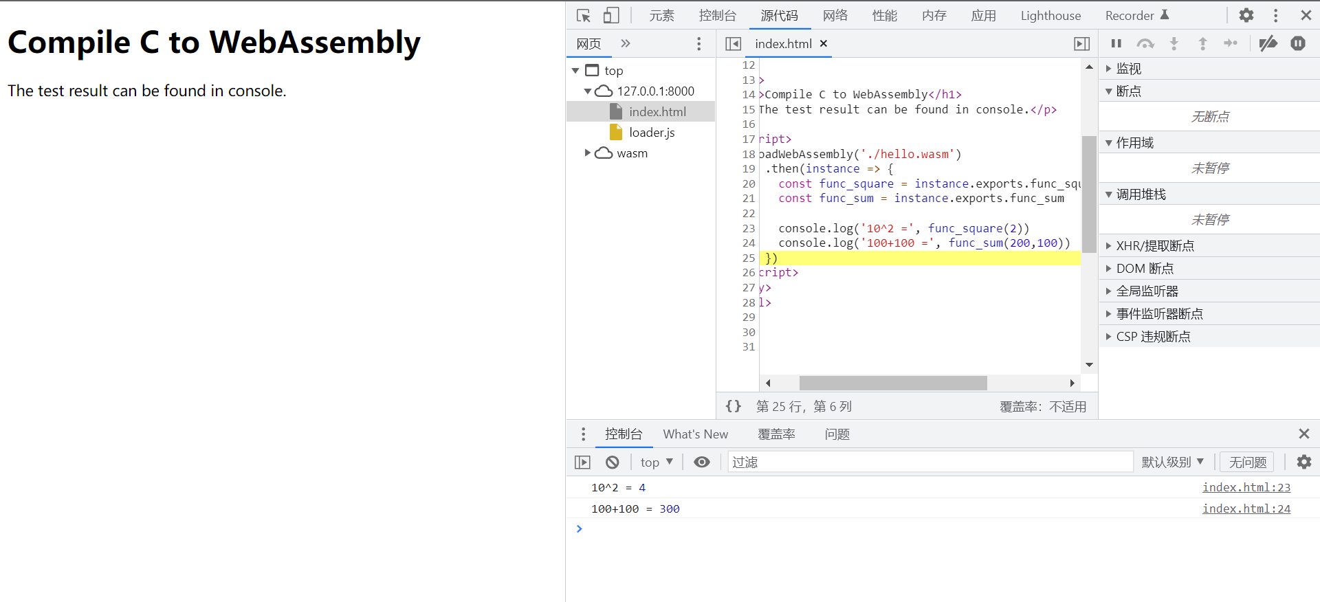Show console sidebar icon

[582, 462]
